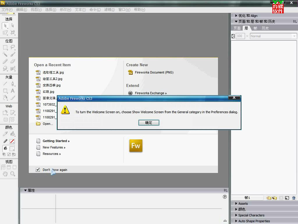Open the 视图 menu
The height and width of the screenshot is (224, 298).
click(36, 10)
